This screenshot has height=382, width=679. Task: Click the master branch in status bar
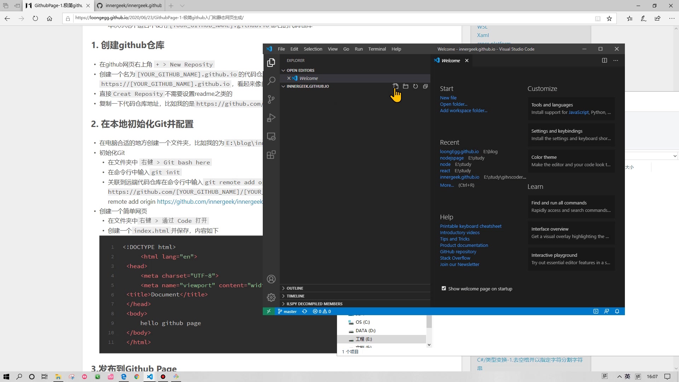tap(287, 311)
